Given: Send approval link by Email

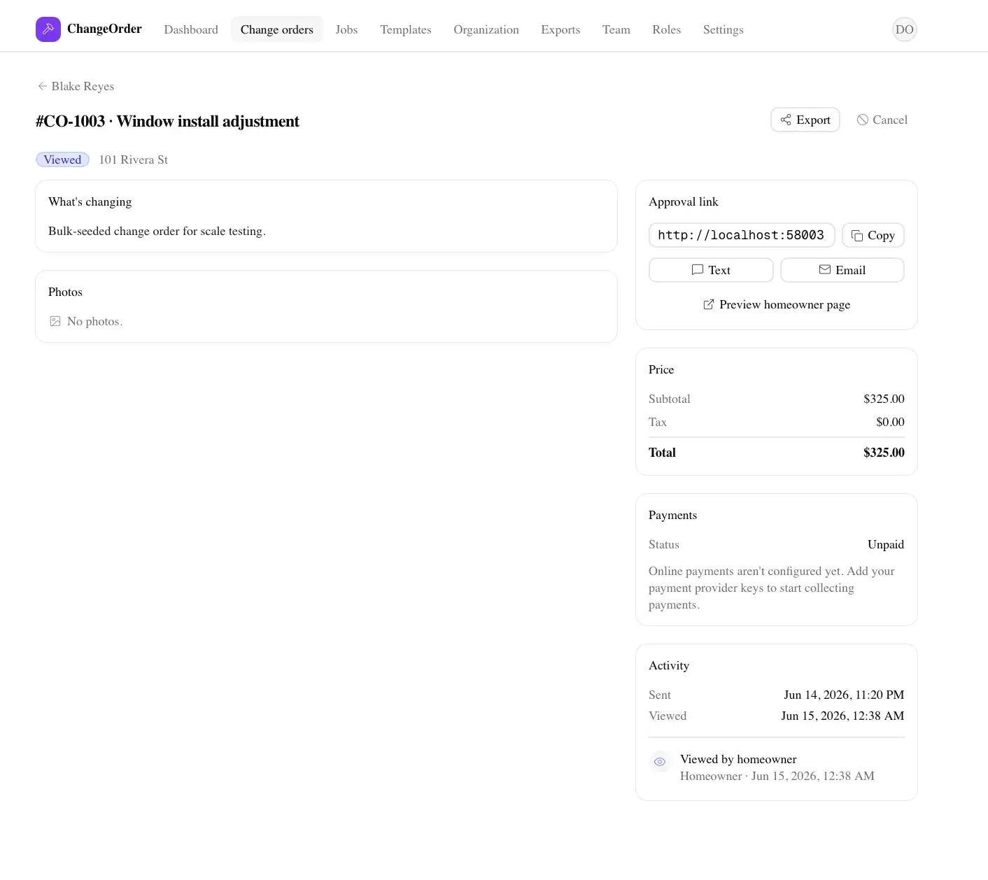Looking at the screenshot, I should tap(842, 270).
